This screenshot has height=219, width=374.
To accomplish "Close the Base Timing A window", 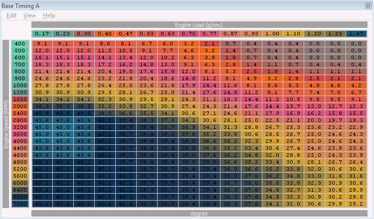I will click(x=368, y=5).
